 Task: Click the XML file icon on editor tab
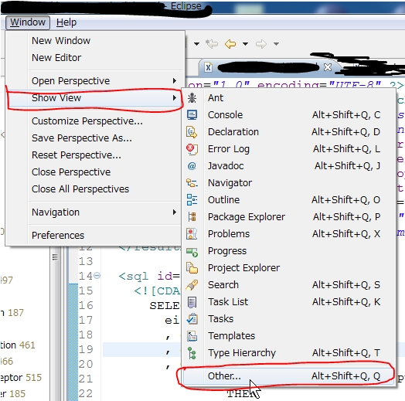(x=208, y=68)
